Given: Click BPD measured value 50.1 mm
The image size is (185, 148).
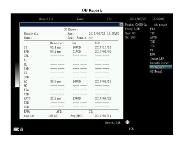Looking at the screenshot, I should point(55,52).
